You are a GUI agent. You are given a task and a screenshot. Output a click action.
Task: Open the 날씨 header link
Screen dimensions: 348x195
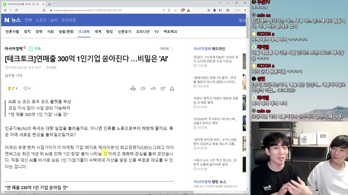[x=54, y=20]
